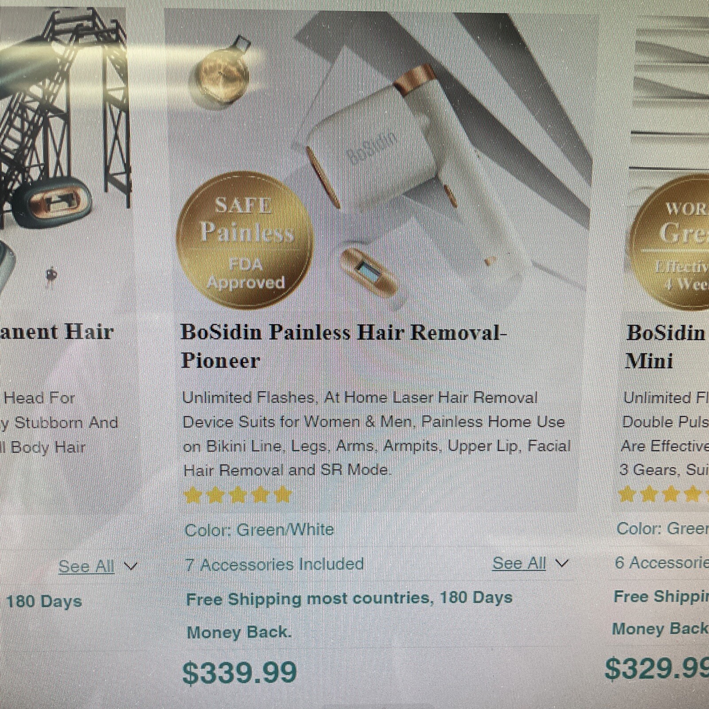Click the Pioneer product description text
709x709 pixels.
377,433
